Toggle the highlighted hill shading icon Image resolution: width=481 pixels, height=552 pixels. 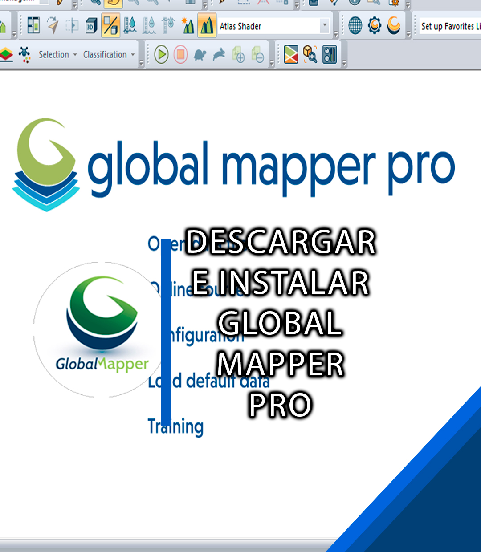tap(207, 25)
